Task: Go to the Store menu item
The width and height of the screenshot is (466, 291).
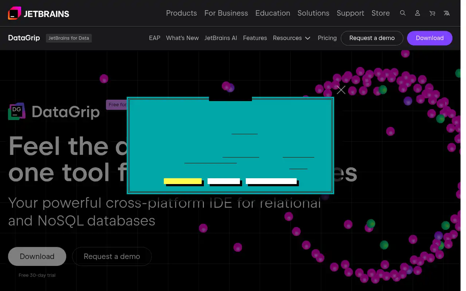Action: 380,13
